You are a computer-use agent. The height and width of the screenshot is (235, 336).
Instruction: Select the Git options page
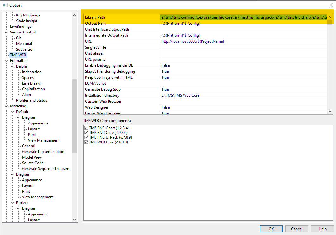click(18, 38)
